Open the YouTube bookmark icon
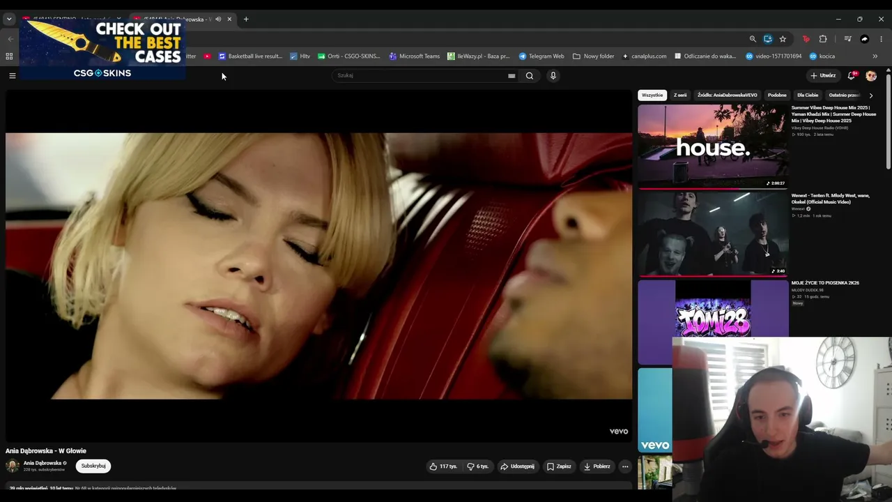892x502 pixels. [x=207, y=56]
